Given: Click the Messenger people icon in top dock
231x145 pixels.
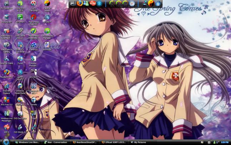Looking at the screenshot, I should [x=86, y=3].
